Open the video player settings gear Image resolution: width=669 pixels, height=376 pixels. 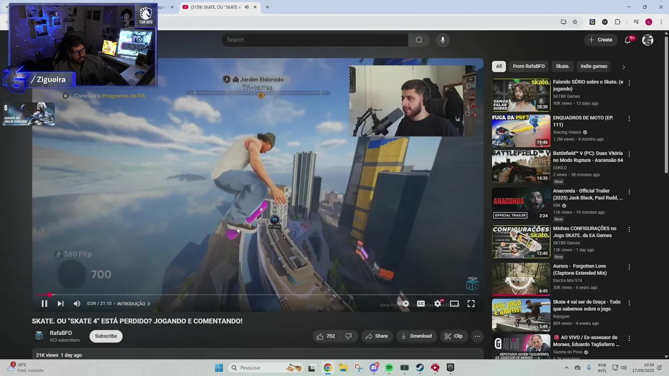(x=438, y=303)
